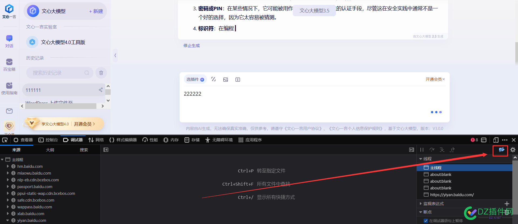Collapse the 主线程 tree in sources
The height and width of the screenshot is (224, 518).
tap(2, 160)
